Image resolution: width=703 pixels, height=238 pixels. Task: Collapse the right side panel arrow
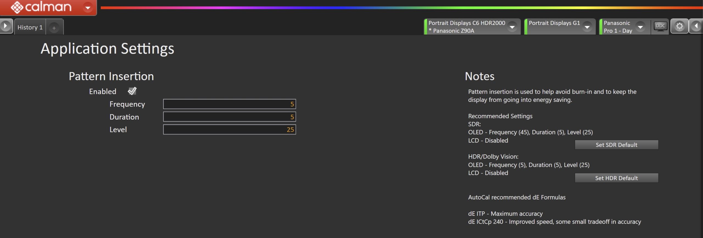click(x=696, y=26)
